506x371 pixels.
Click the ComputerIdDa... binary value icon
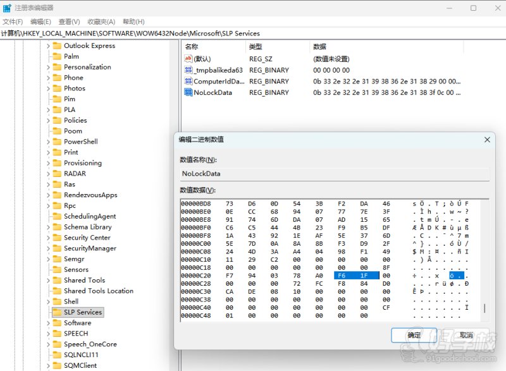[x=188, y=82]
